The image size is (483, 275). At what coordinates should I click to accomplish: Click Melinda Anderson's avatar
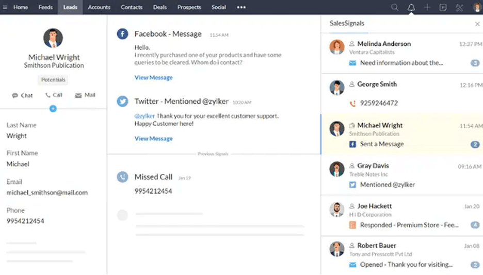tap(336, 47)
